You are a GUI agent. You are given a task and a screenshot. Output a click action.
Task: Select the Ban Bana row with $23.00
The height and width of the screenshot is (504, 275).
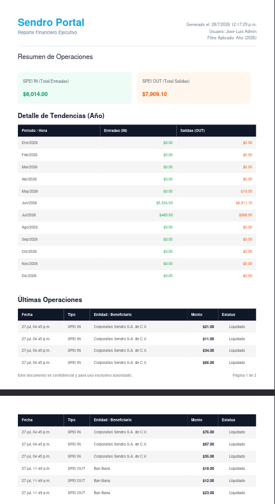coord(137,493)
